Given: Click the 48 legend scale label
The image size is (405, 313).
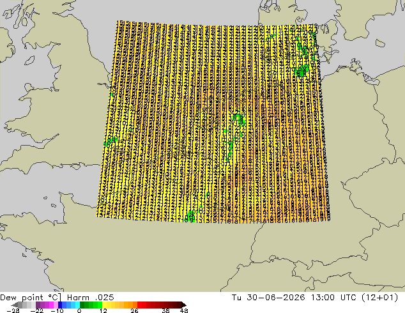Looking at the screenshot, I should 184,310.
